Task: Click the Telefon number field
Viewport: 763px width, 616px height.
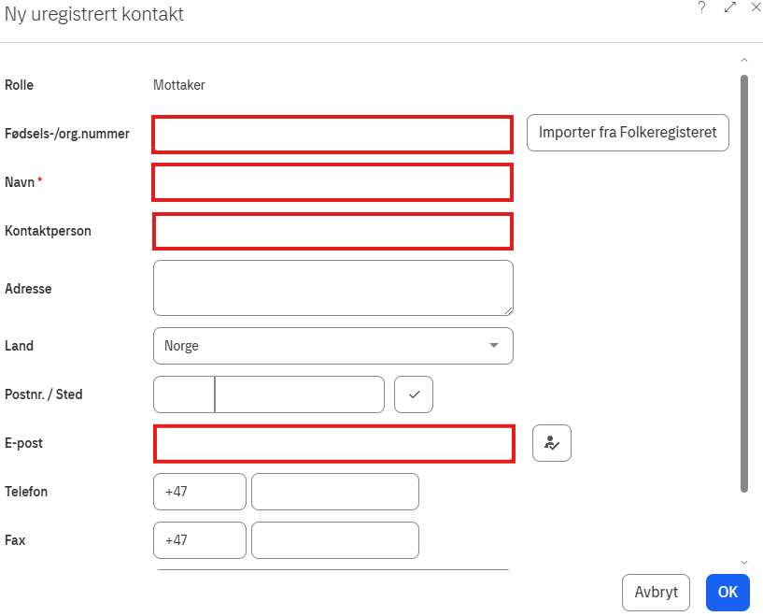Action: 334,492
